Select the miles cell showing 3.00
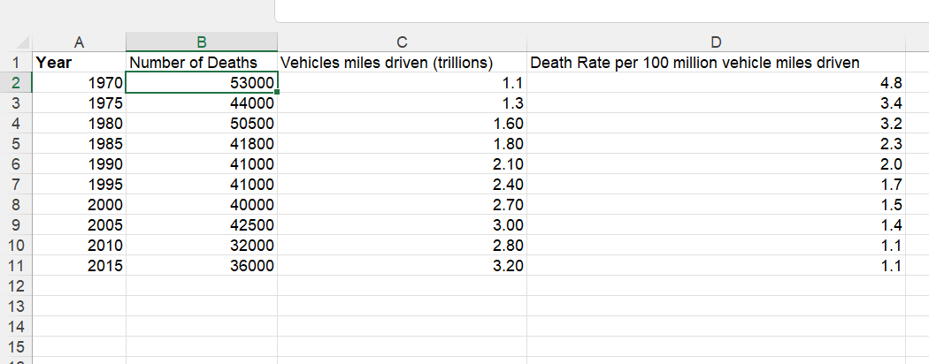Screen dimensions: 929x364 tap(402, 225)
